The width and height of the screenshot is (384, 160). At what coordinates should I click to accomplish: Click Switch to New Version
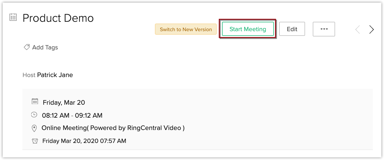click(186, 29)
